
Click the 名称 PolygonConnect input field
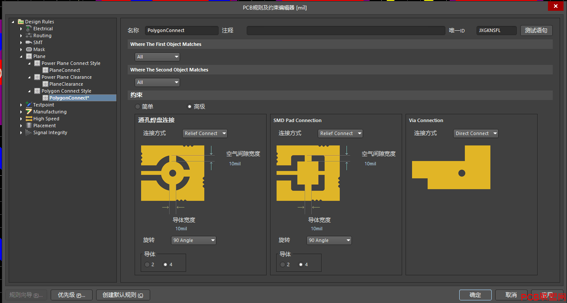(x=181, y=30)
